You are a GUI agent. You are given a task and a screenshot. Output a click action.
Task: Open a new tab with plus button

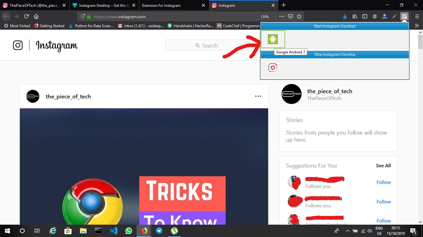[x=284, y=5]
